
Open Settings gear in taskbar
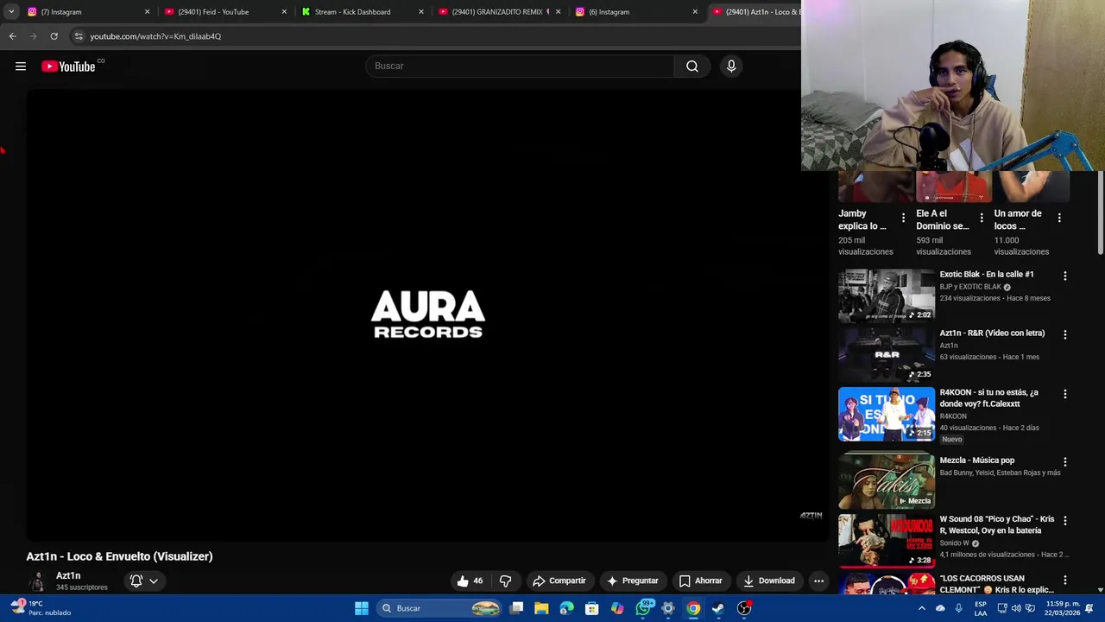(x=668, y=608)
